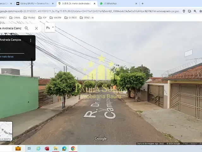Click the Street View timeline slider bar
Image resolution: width=202 pixels, height=152 pixels.
12,53
